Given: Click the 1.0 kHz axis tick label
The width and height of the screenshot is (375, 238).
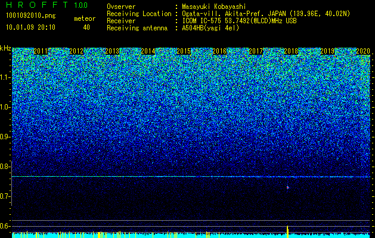Looking at the screenshot, I should coord(5,107).
